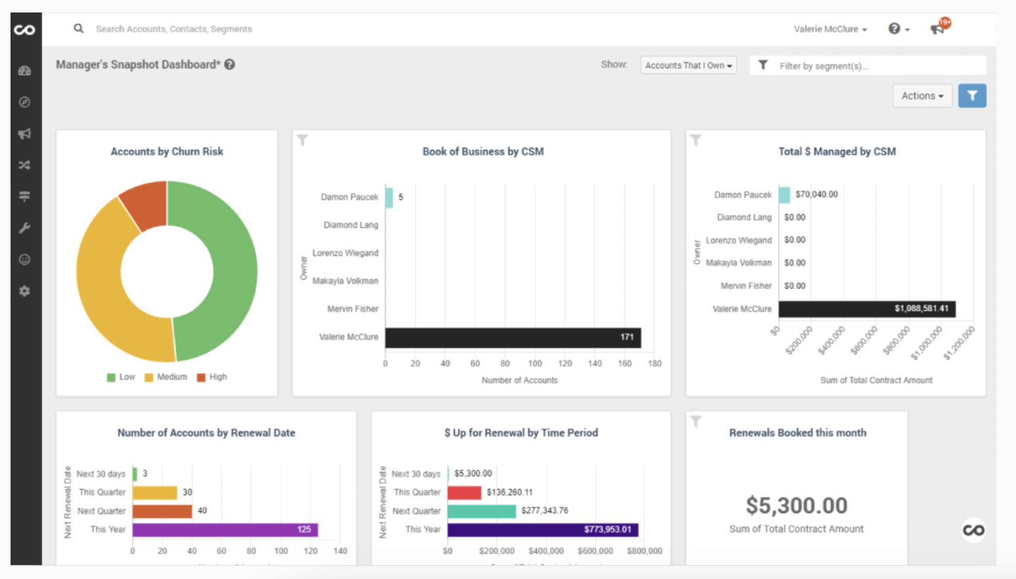Click the red This Quarter $136,260.11 bar
Viewport: 1016px width, 579px height.
[465, 492]
